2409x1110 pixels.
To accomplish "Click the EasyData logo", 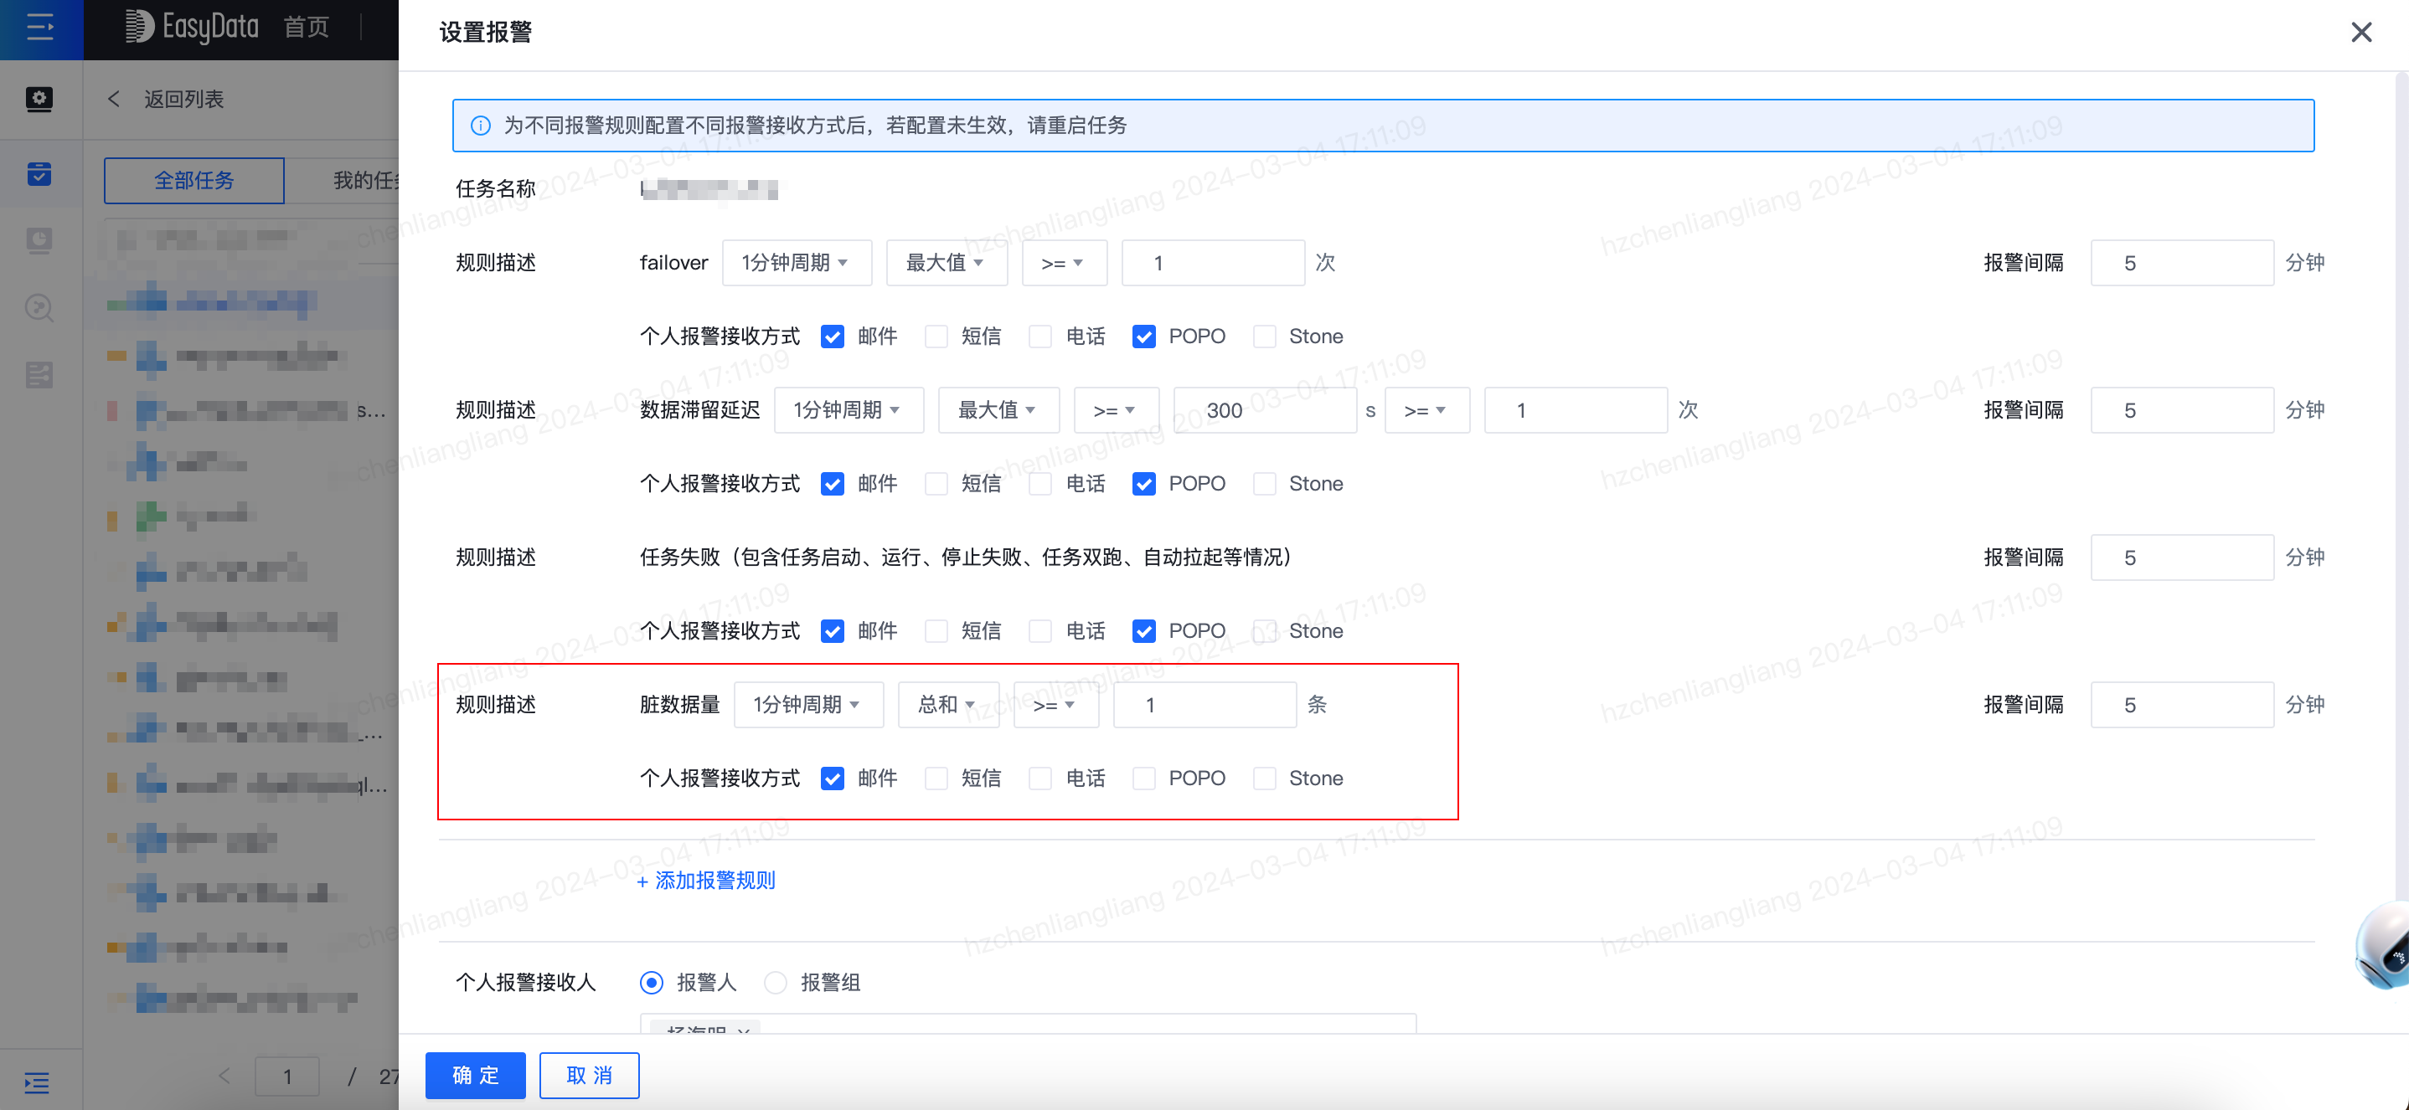I will pyautogui.click(x=192, y=27).
